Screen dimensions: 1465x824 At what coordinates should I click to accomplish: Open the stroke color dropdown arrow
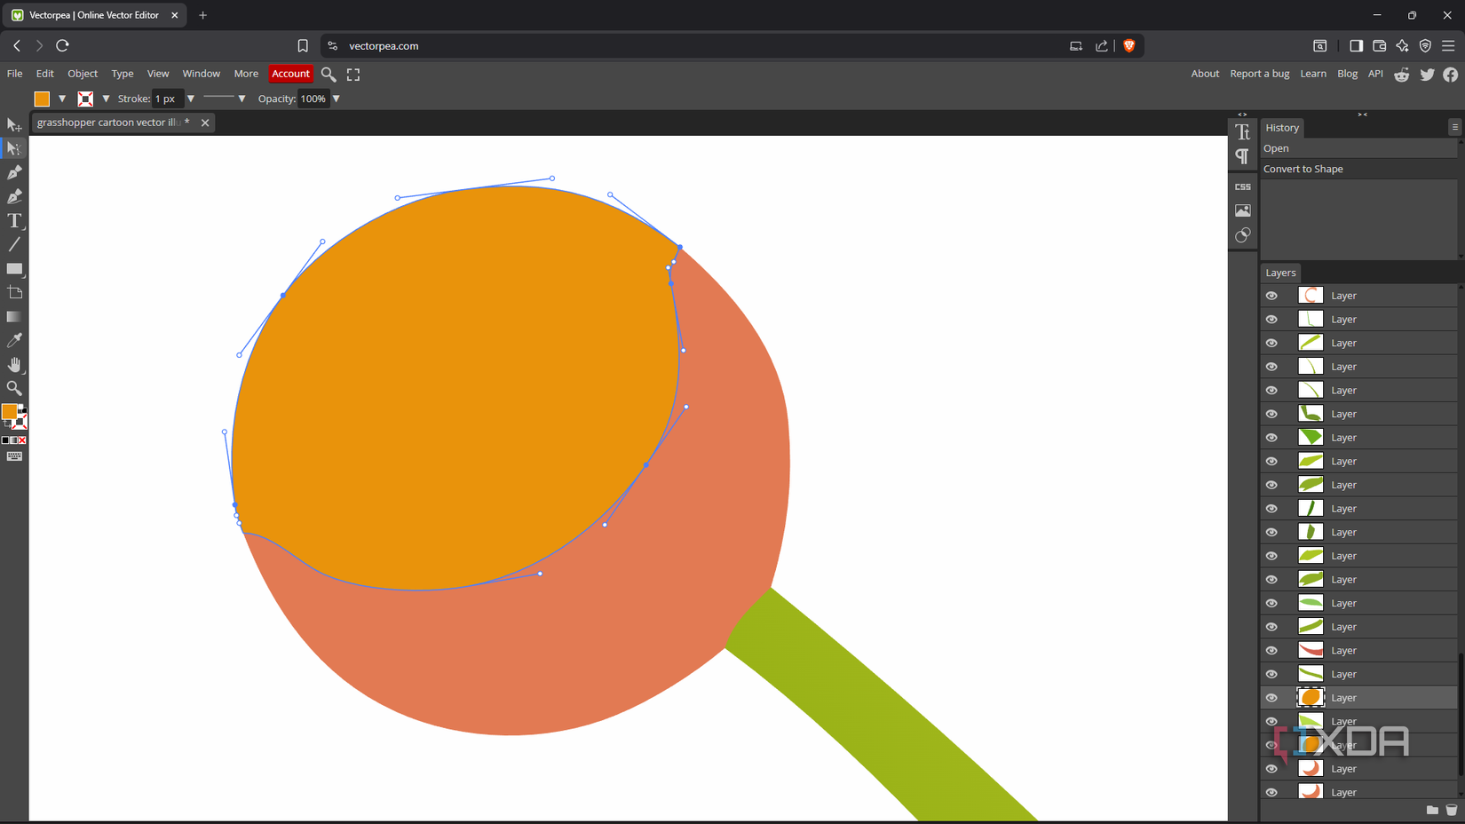coord(107,99)
